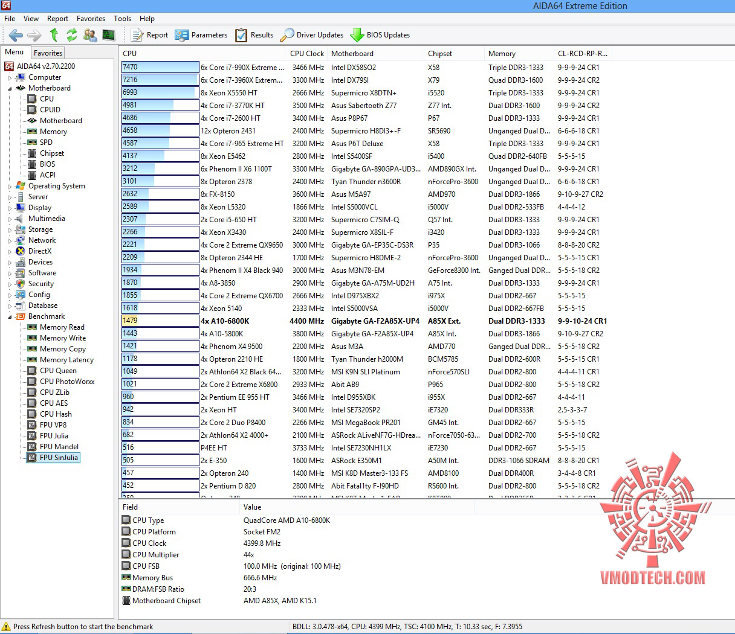Click the Database icon in tree
This screenshot has width=735, height=634.
21,306
